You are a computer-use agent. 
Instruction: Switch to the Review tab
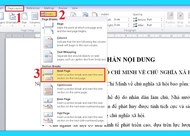pos(63,8)
